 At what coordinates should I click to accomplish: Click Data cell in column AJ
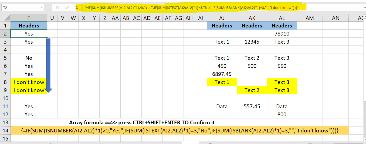(x=222, y=106)
